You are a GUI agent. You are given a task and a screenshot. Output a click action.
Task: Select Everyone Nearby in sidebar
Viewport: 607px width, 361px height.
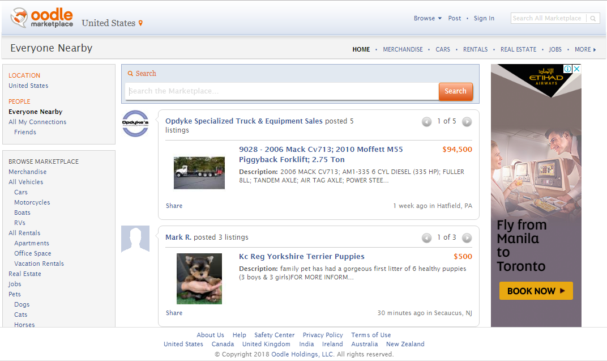[35, 112]
